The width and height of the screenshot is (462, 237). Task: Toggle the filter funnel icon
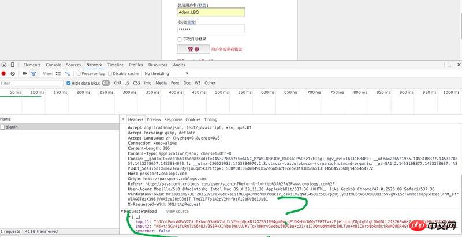click(x=33, y=73)
